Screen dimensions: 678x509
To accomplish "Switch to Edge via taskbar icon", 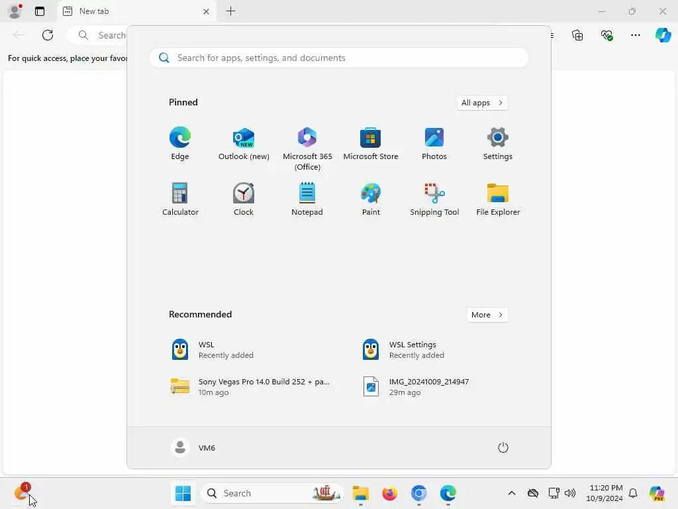I will [448, 493].
